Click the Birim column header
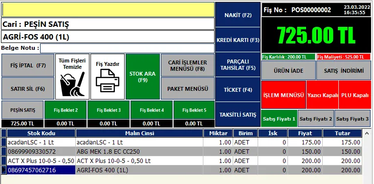374x184 pixels. pyautogui.click(x=245, y=133)
